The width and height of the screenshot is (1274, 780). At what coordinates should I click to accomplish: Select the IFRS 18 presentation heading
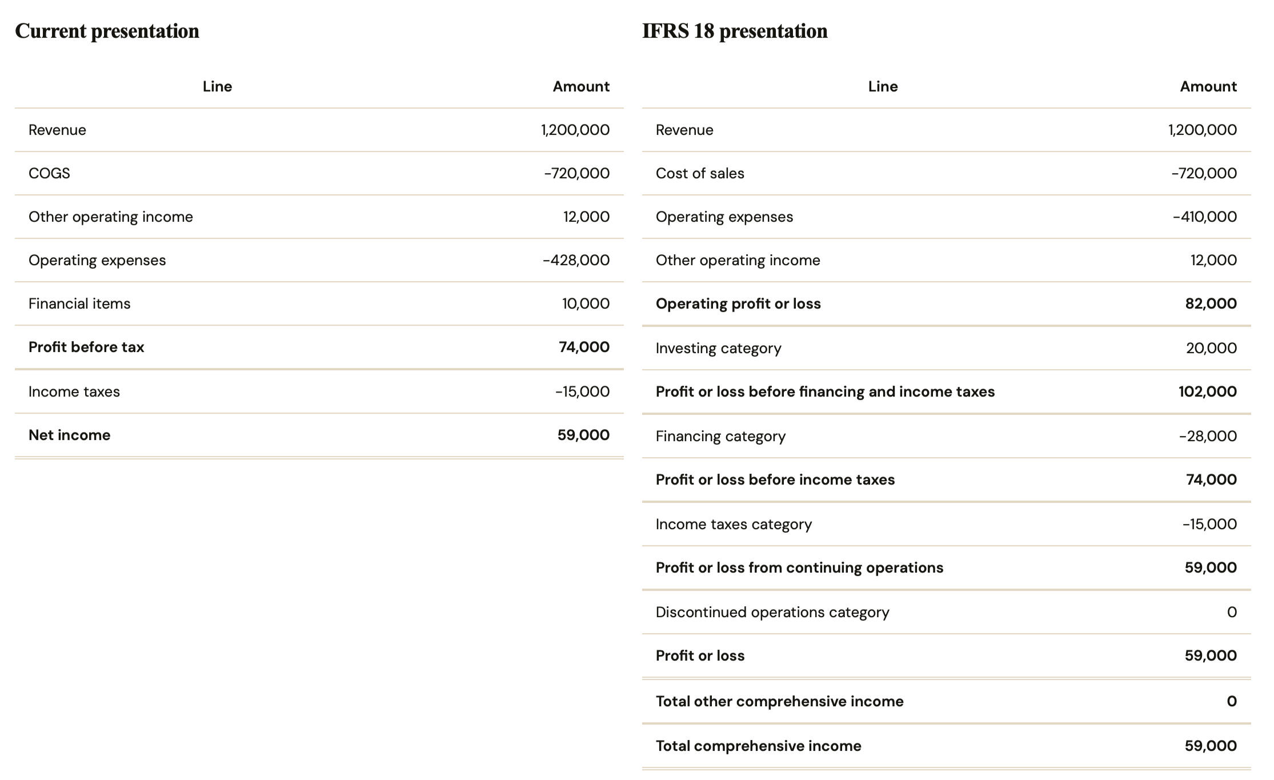click(735, 31)
